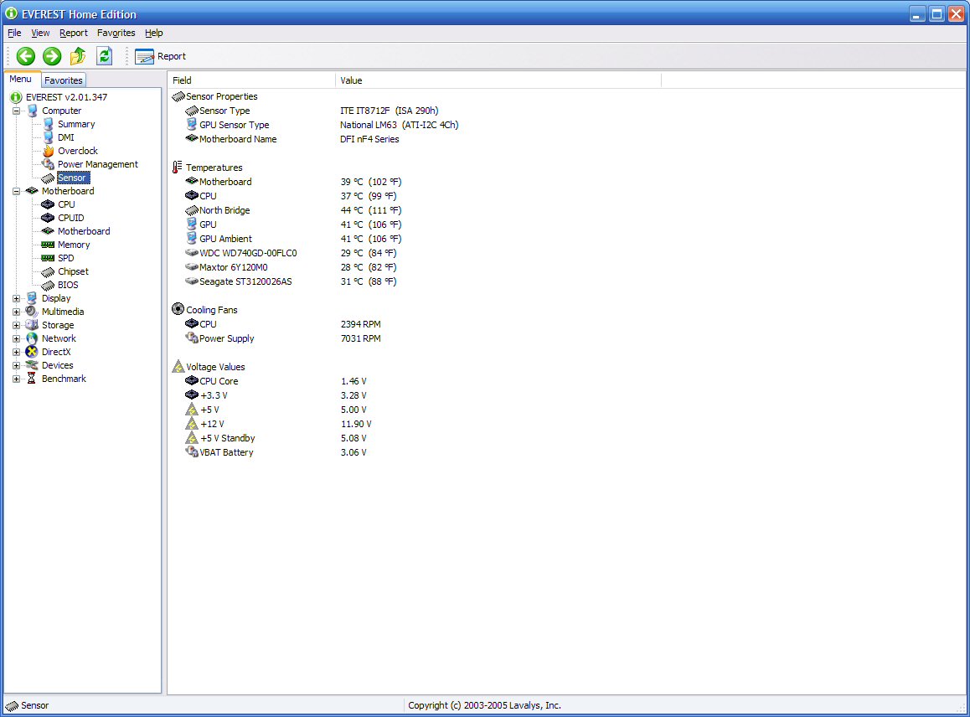Open the Report menu
The width and height of the screenshot is (970, 717).
point(74,33)
